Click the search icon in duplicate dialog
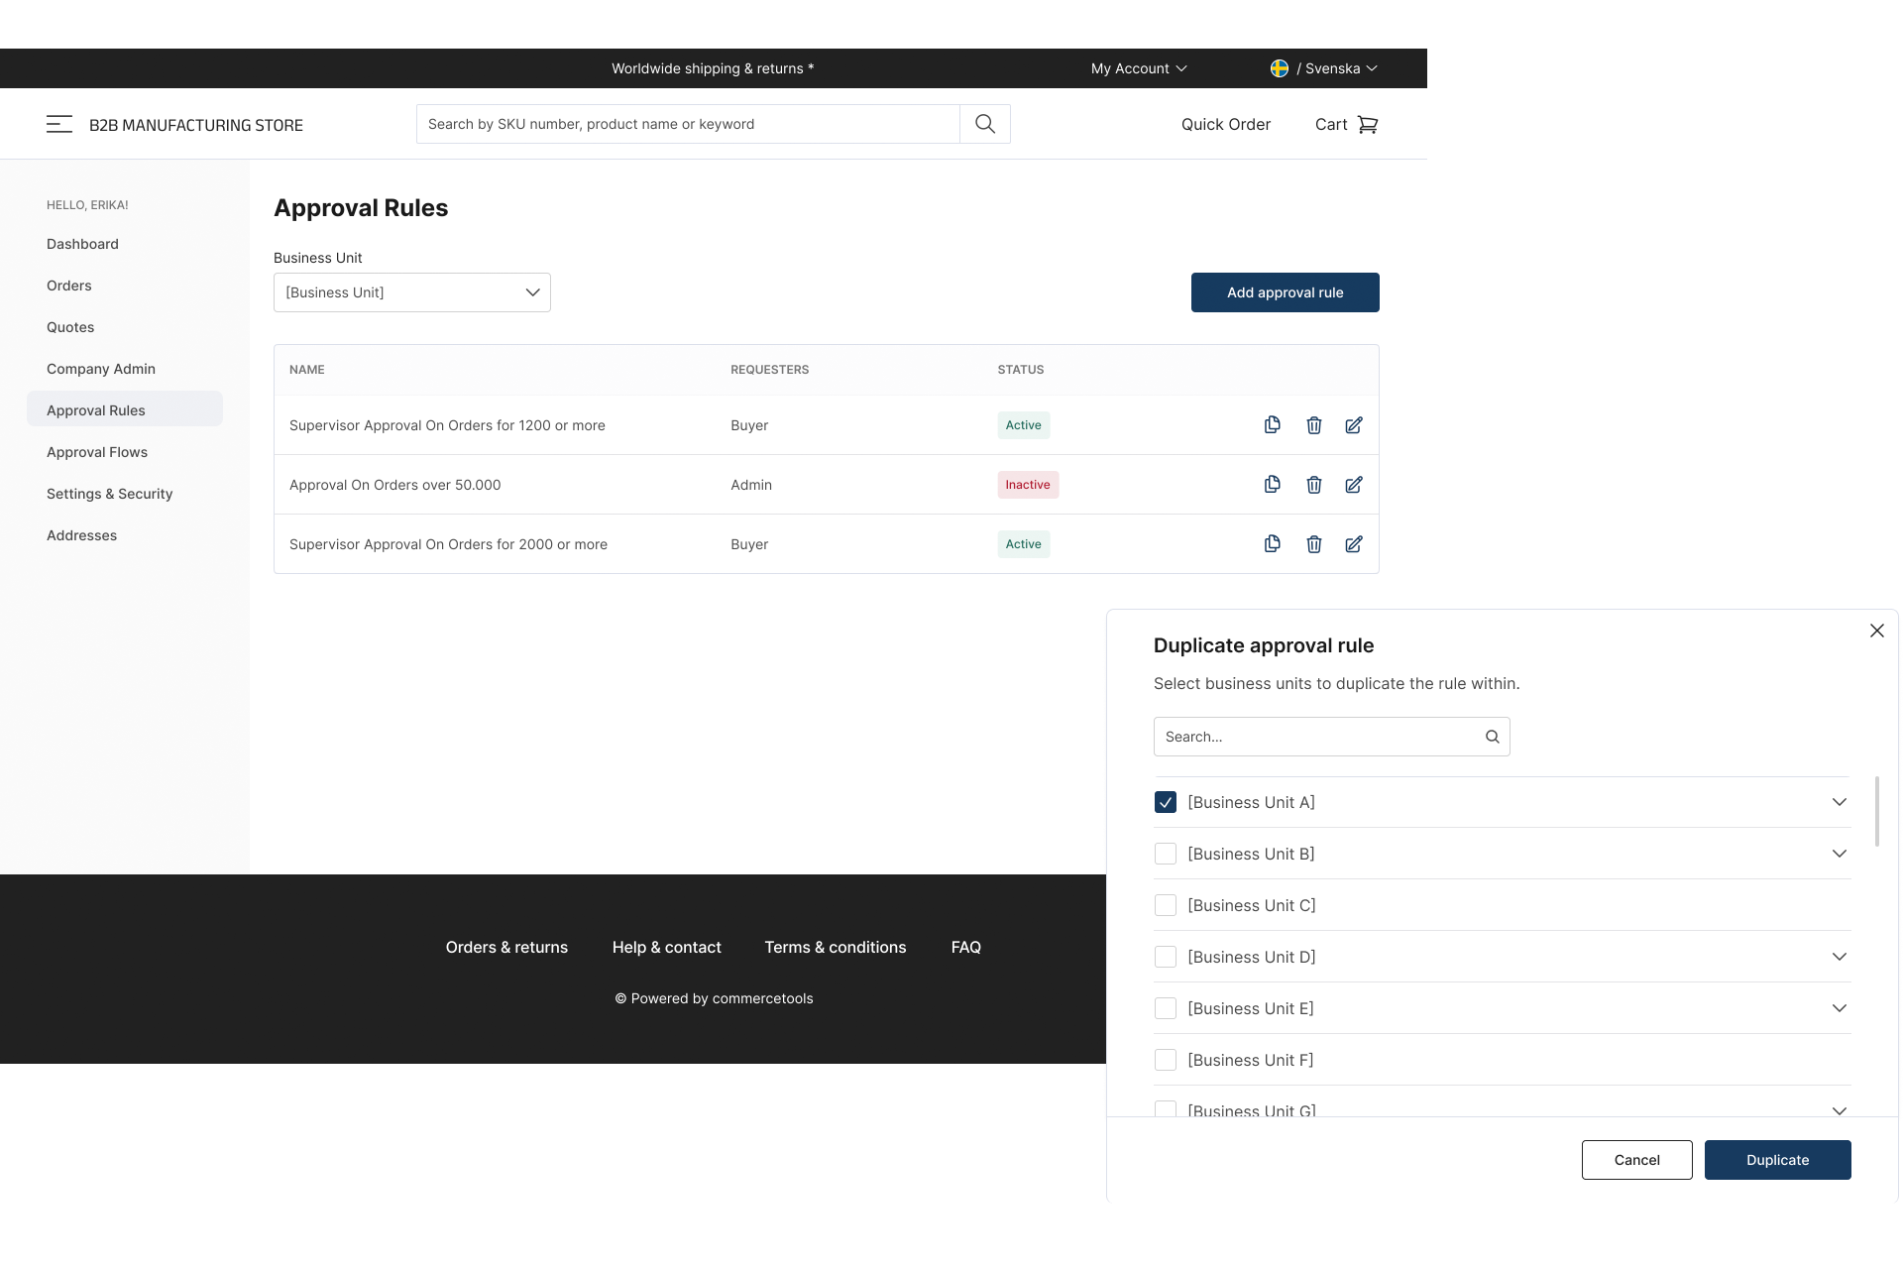This screenshot has width=1903, height=1269. pos(1493,737)
